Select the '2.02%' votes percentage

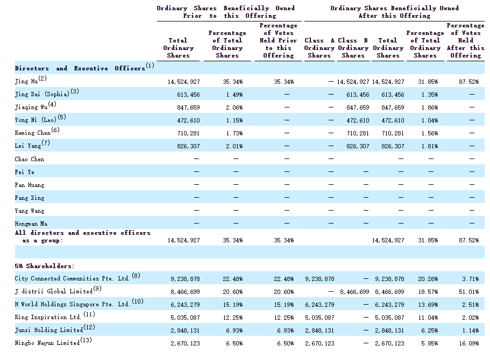471,318
